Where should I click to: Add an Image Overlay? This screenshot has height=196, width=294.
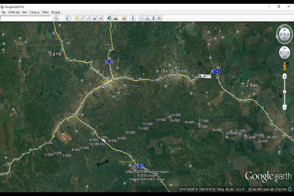tap(95, 18)
